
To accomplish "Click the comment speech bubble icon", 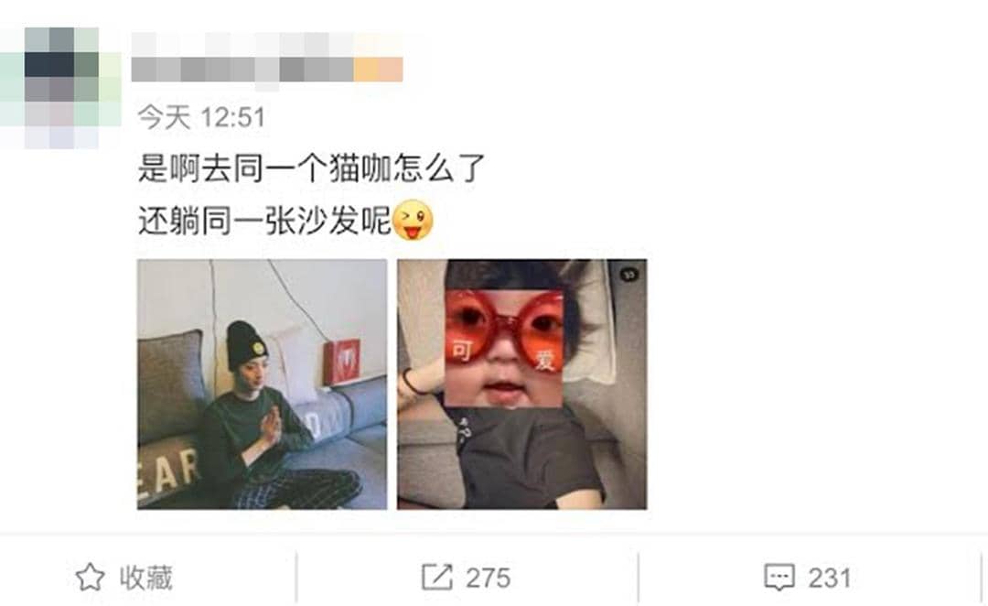I will [779, 578].
